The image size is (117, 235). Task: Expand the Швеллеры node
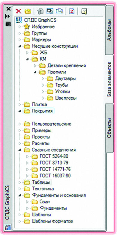tap(43, 98)
